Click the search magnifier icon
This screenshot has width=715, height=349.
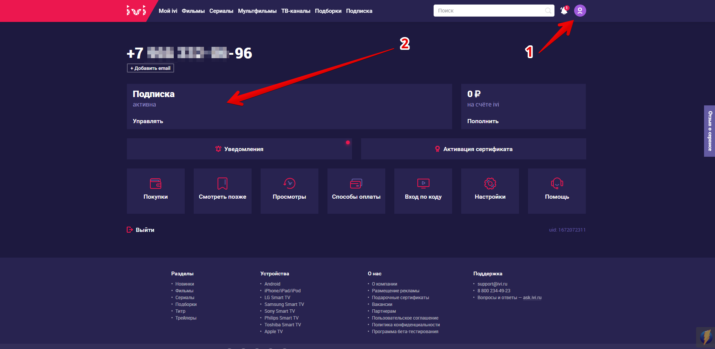coord(548,11)
